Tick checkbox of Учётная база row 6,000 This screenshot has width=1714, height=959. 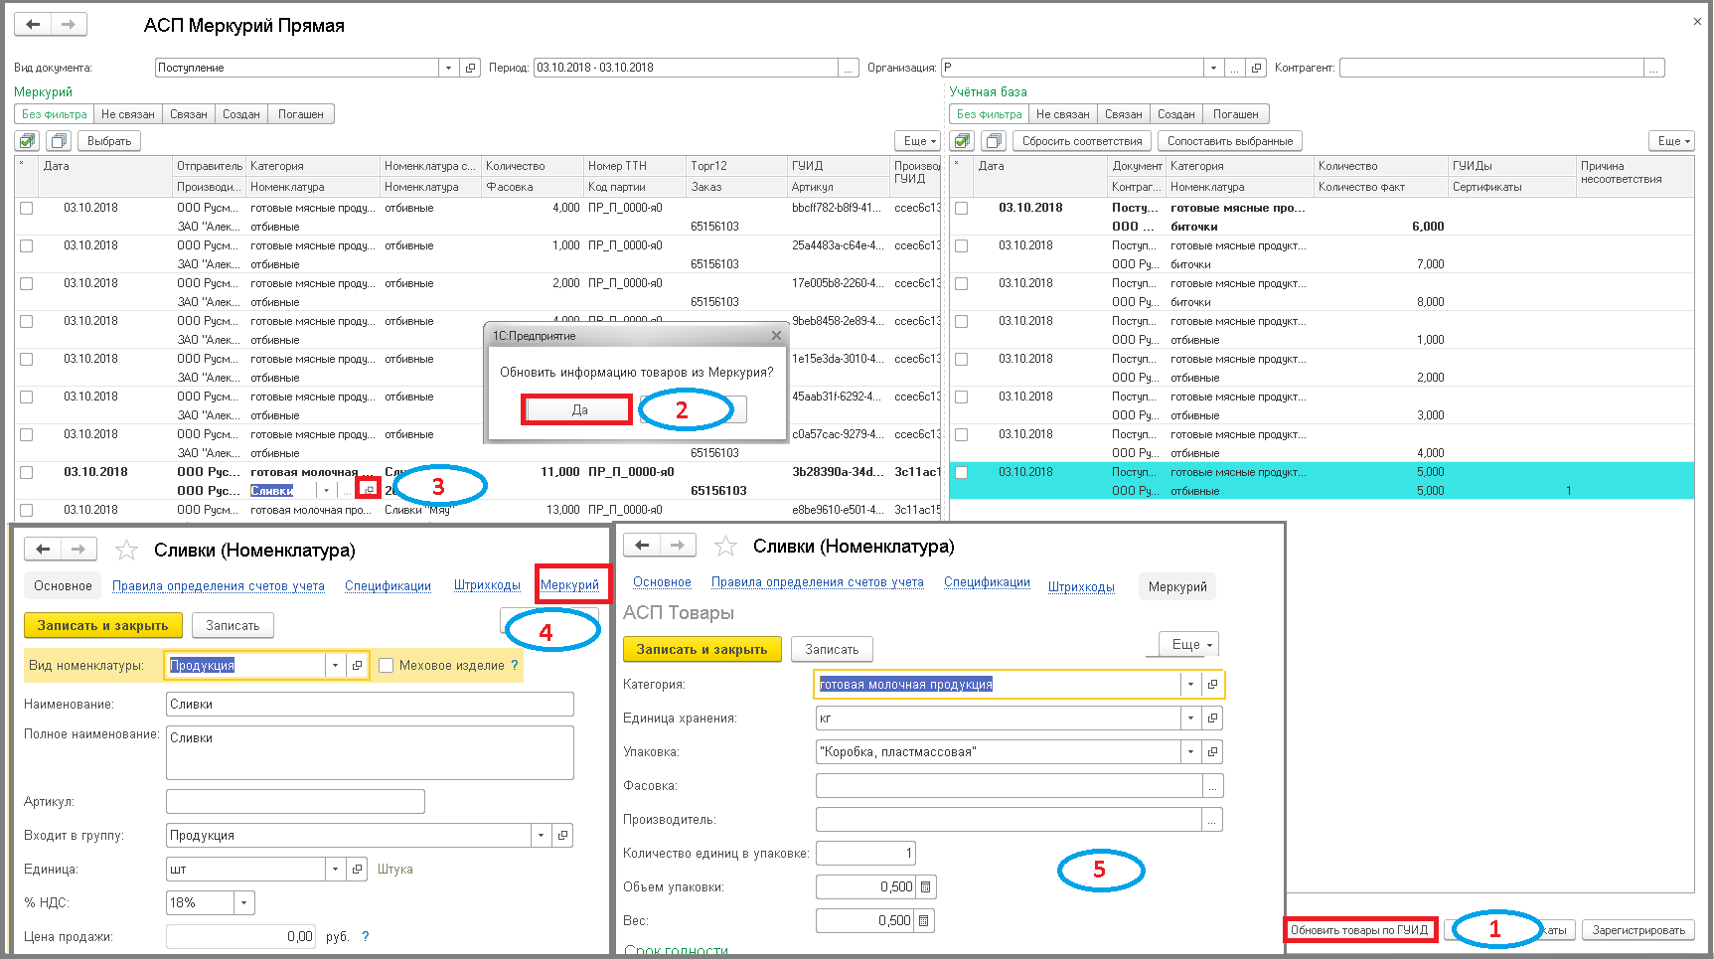pos(961,209)
